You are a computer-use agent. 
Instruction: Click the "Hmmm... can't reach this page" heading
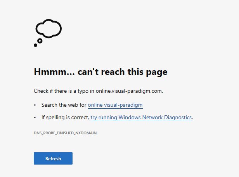[x=100, y=72]
